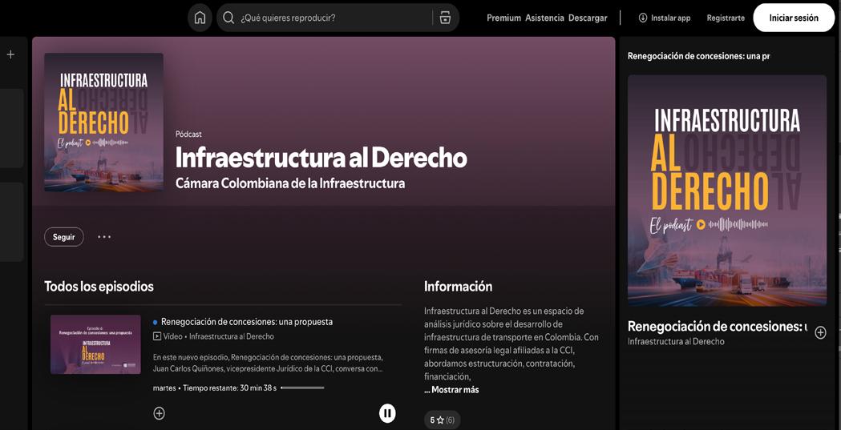The height and width of the screenshot is (430, 841).
Task: Click the now-playing panel header title
Action: tap(699, 56)
